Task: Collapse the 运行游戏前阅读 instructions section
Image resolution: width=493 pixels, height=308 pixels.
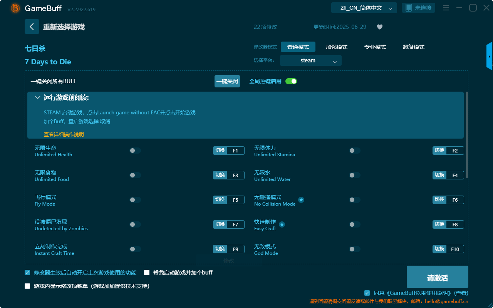Action: (x=38, y=97)
